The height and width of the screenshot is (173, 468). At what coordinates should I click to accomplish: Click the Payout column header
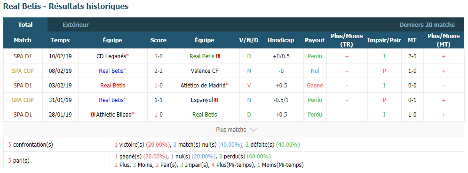coord(315,40)
